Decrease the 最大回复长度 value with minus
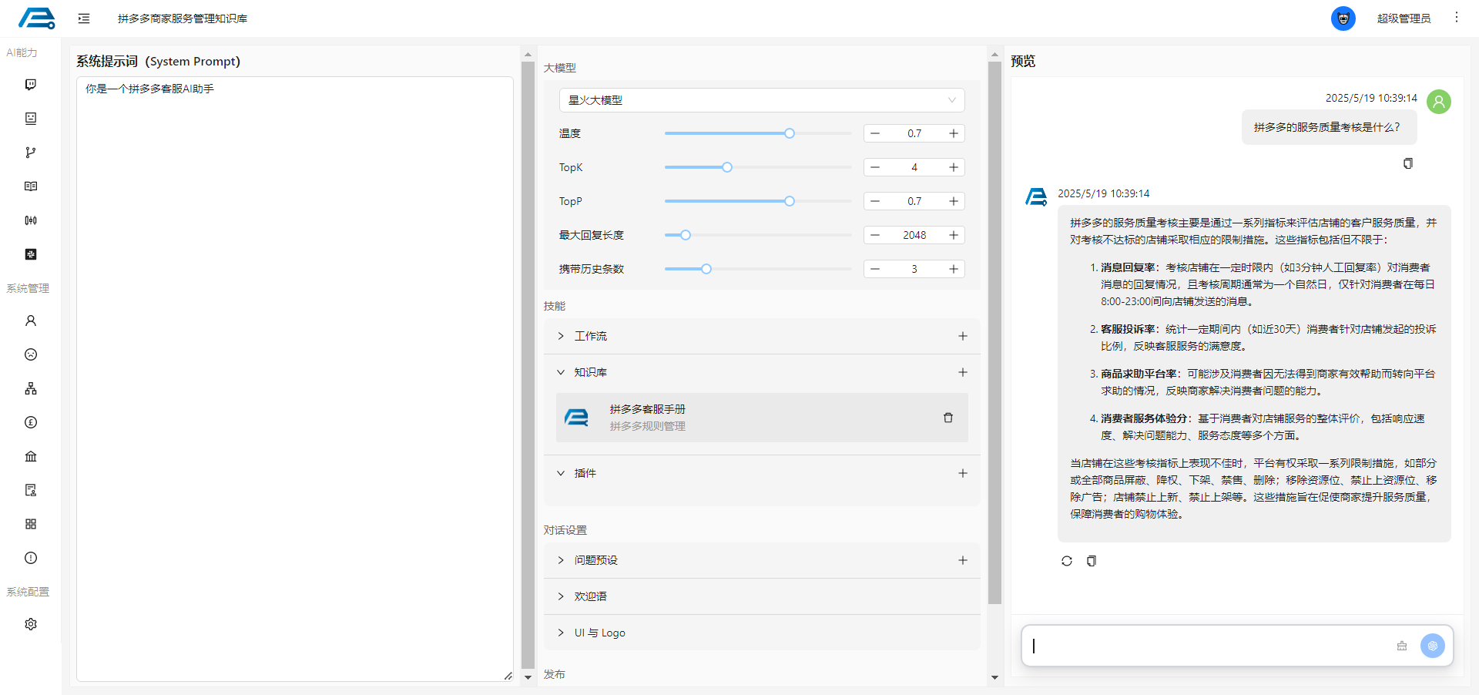This screenshot has width=1479, height=695. tap(875, 235)
